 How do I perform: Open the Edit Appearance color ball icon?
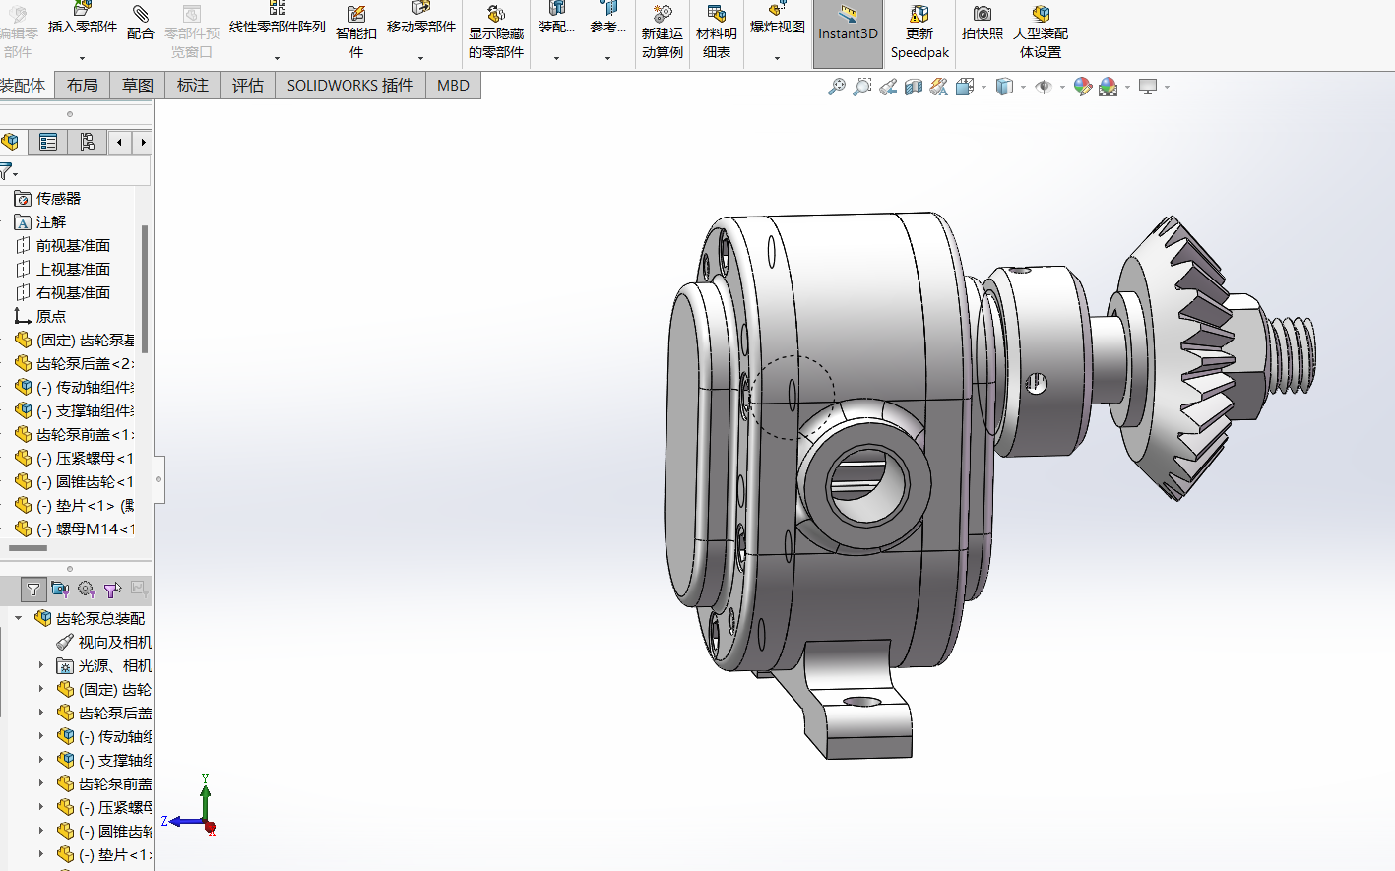(1082, 87)
